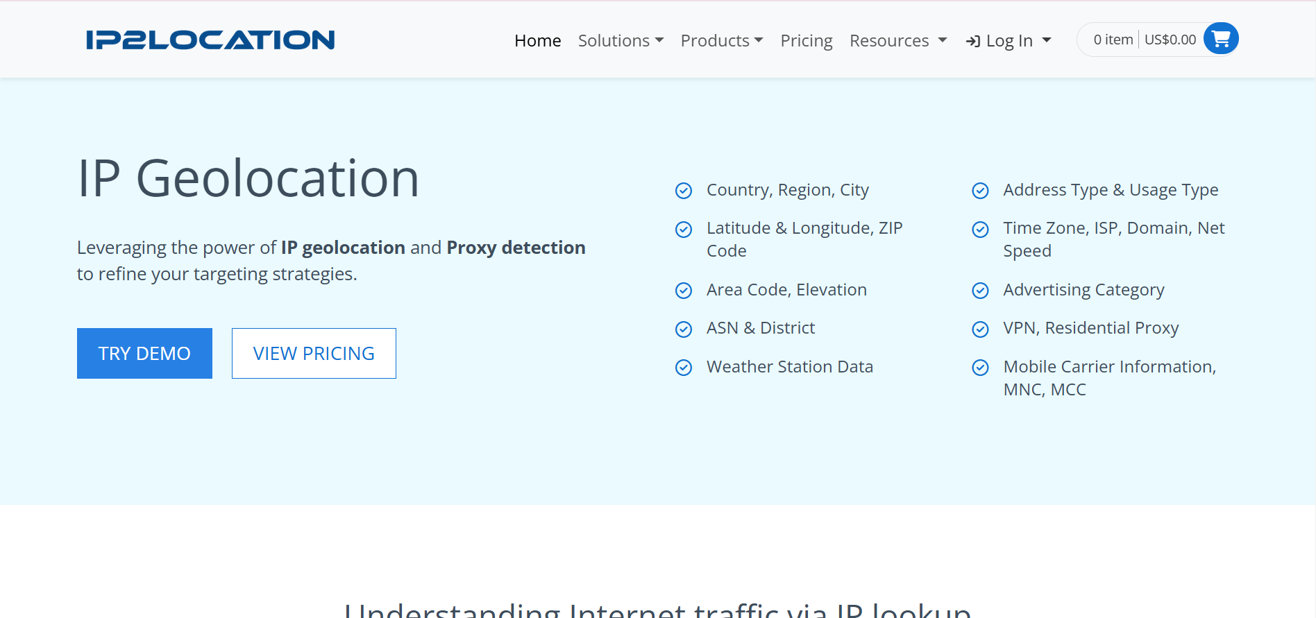Go to the Home page

tap(537, 41)
